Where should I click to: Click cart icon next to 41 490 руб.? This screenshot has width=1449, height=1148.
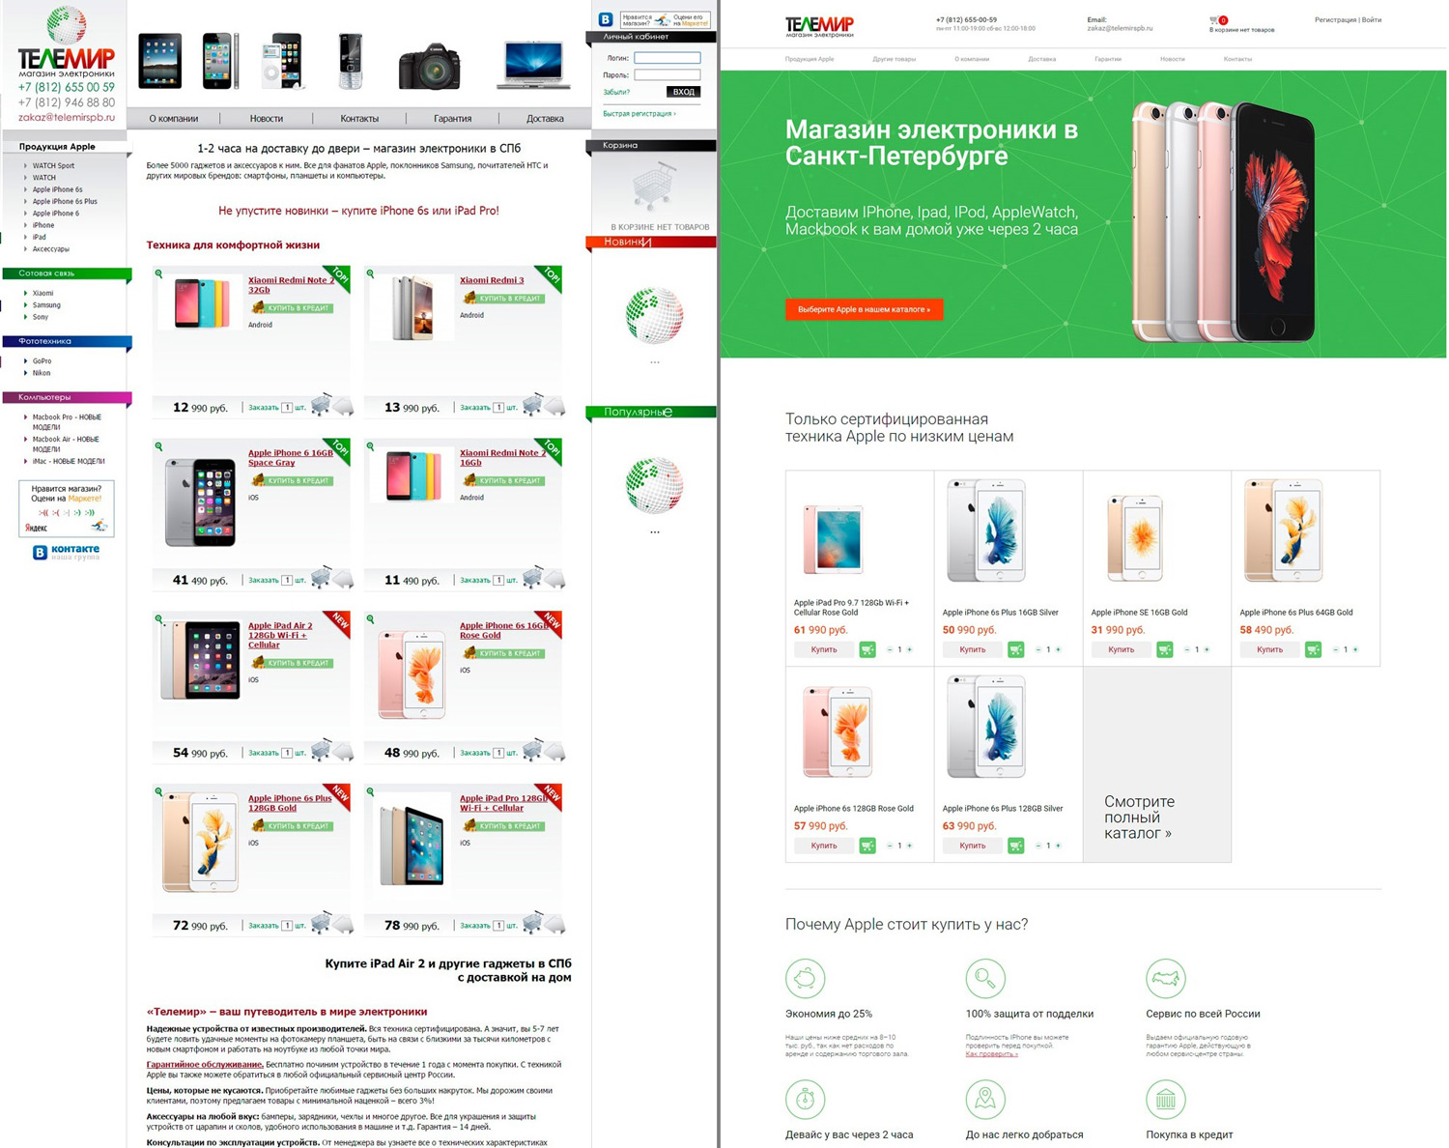pos(321,578)
